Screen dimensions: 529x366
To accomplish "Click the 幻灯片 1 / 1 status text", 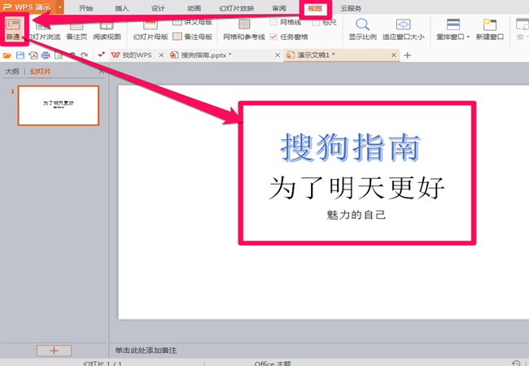I will pos(103,364).
